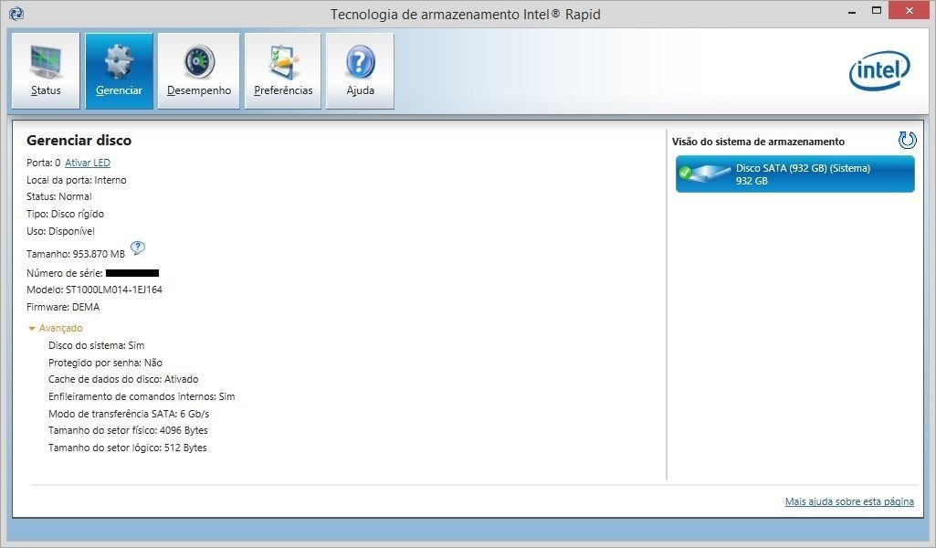
Task: Click Protegido por senha: Não line
Action: click(105, 363)
